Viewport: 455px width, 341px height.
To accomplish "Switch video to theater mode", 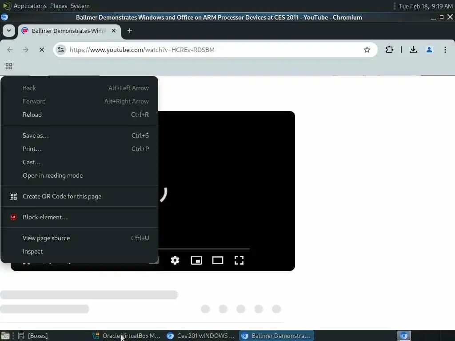I will tap(218, 260).
